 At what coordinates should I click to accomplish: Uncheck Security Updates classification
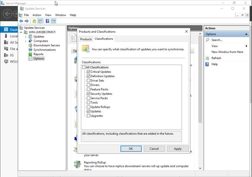(x=88, y=94)
